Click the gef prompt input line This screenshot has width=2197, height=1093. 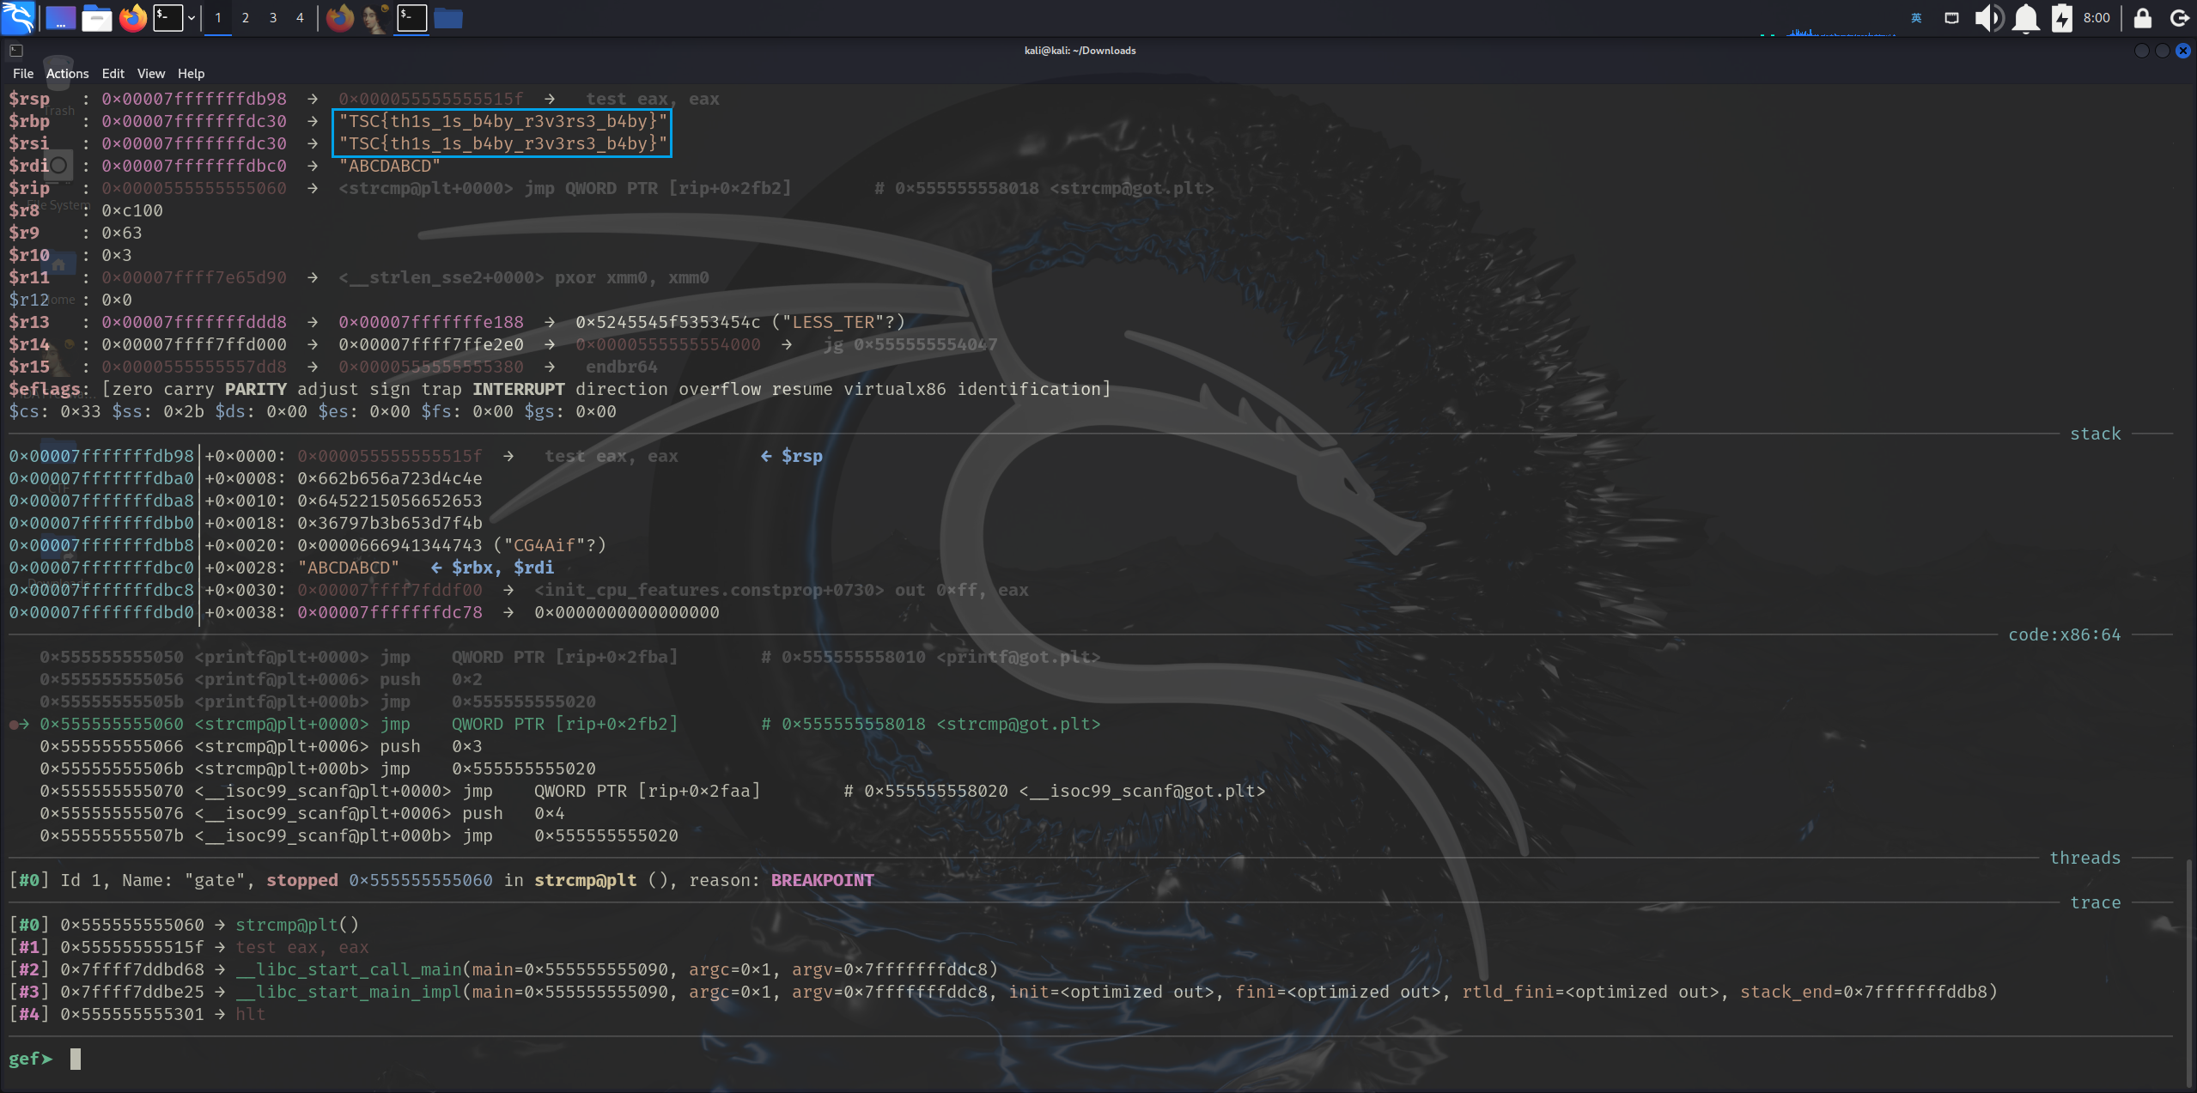(x=1091, y=1059)
